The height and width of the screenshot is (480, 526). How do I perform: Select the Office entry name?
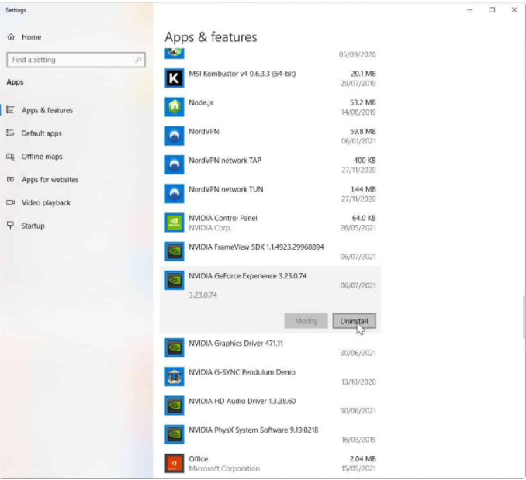[x=199, y=458]
